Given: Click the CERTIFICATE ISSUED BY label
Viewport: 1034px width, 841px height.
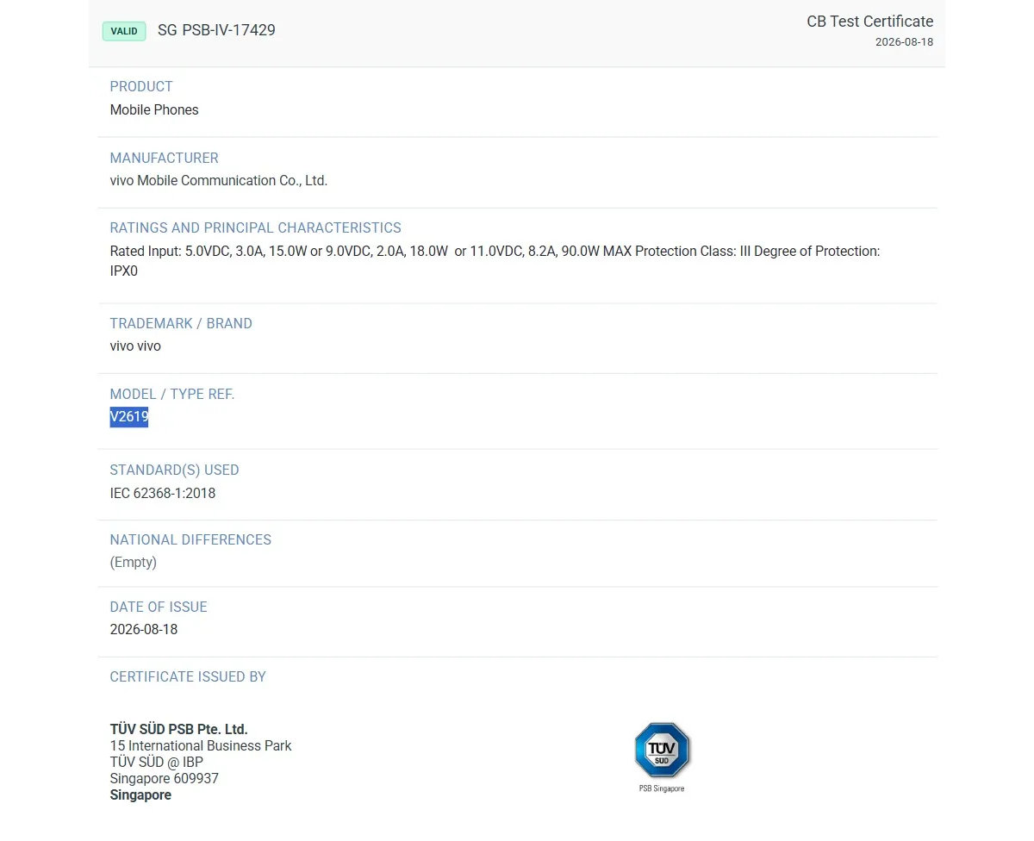Looking at the screenshot, I should 188,676.
